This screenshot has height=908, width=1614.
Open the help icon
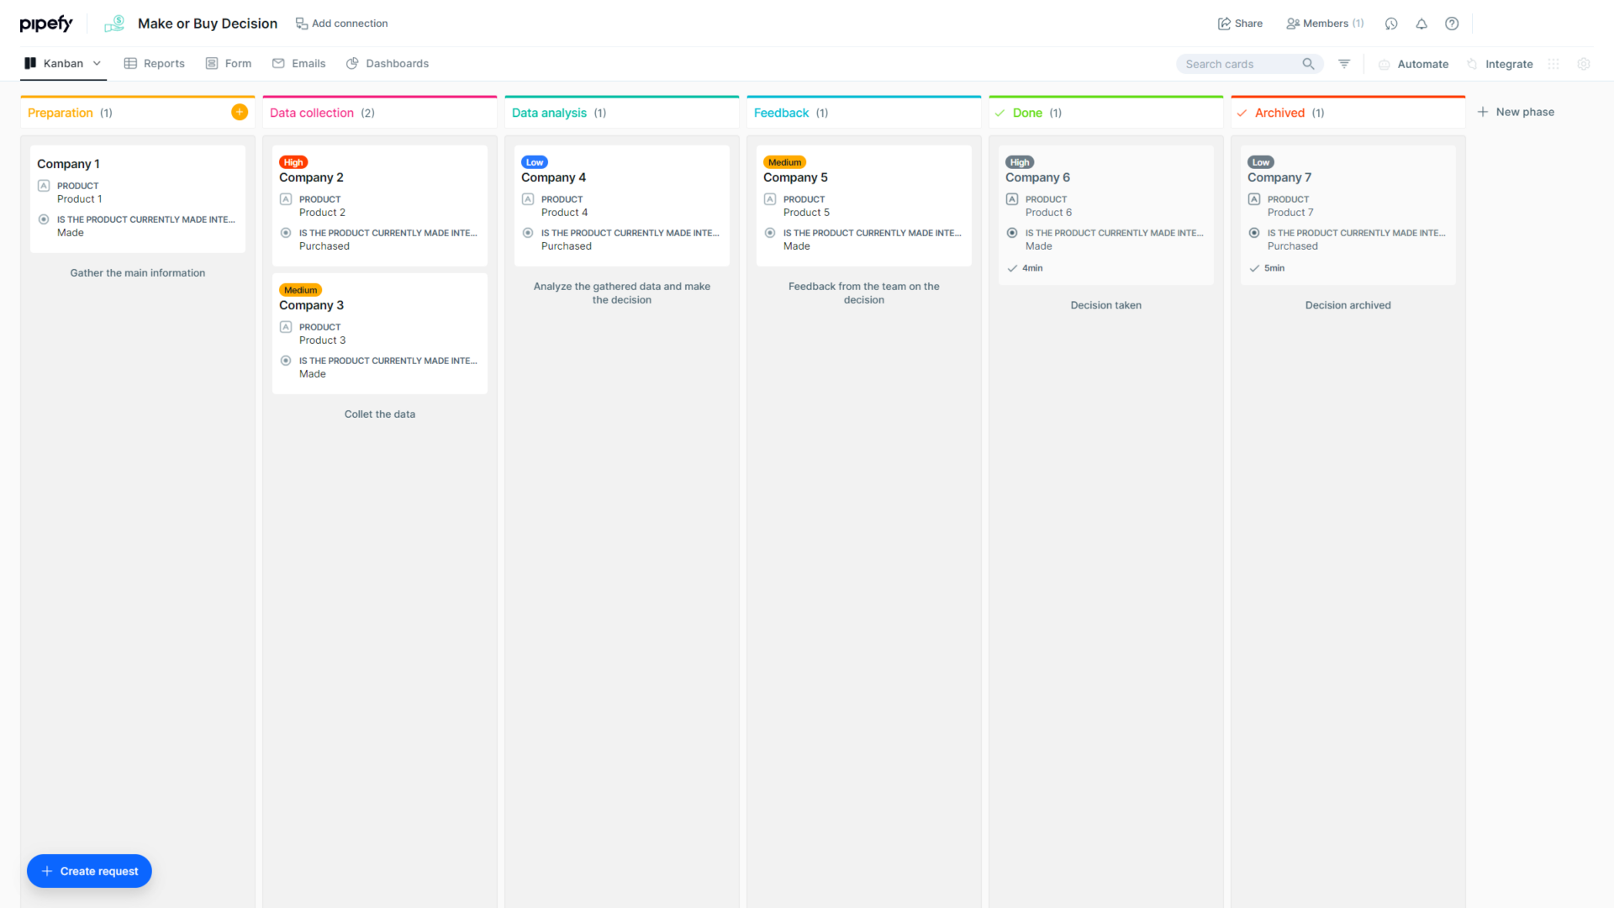coord(1452,24)
